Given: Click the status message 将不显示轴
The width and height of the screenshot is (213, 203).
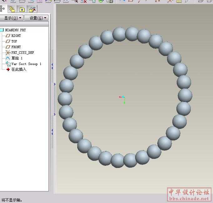Looking at the screenshot, I should pyautogui.click(x=12, y=200).
